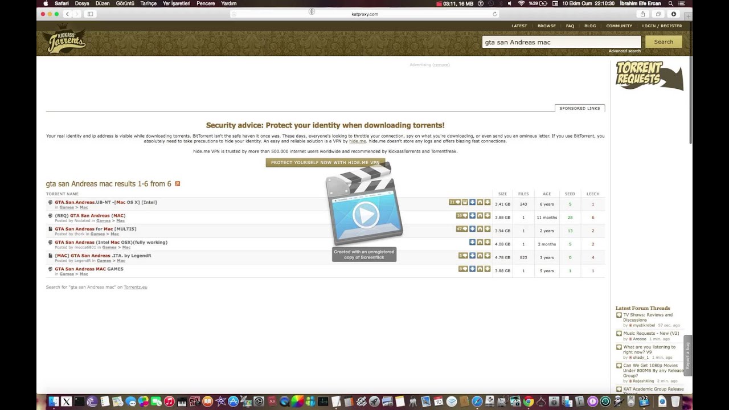Image resolution: width=729 pixels, height=410 pixels.
Task: Sort results by the SIZE column header
Action: pyautogui.click(x=502, y=194)
